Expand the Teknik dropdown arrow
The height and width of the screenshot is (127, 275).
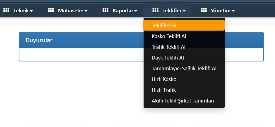pyautogui.click(x=31, y=11)
